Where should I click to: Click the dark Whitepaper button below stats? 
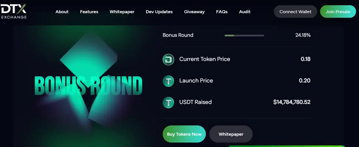(x=231, y=134)
